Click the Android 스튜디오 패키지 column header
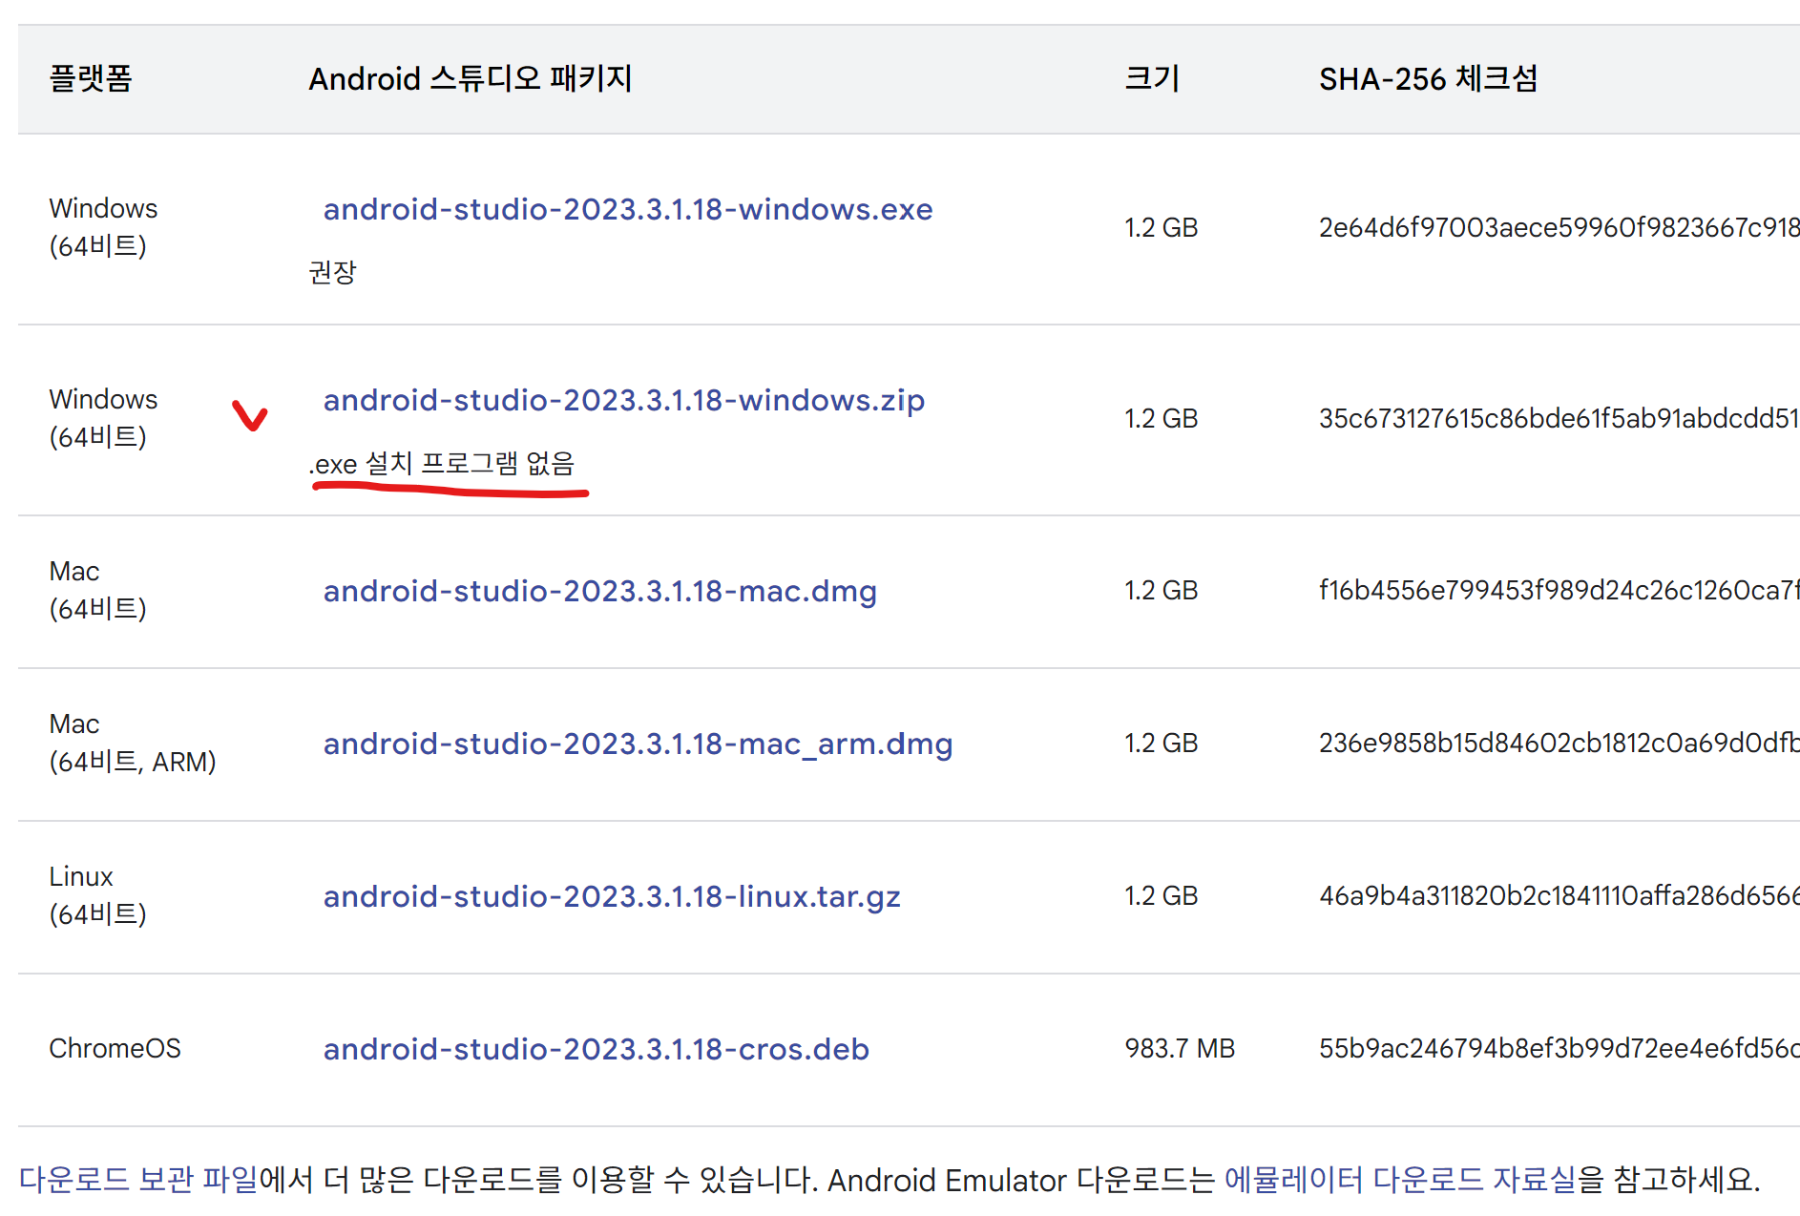This screenshot has width=1800, height=1216. click(x=471, y=78)
